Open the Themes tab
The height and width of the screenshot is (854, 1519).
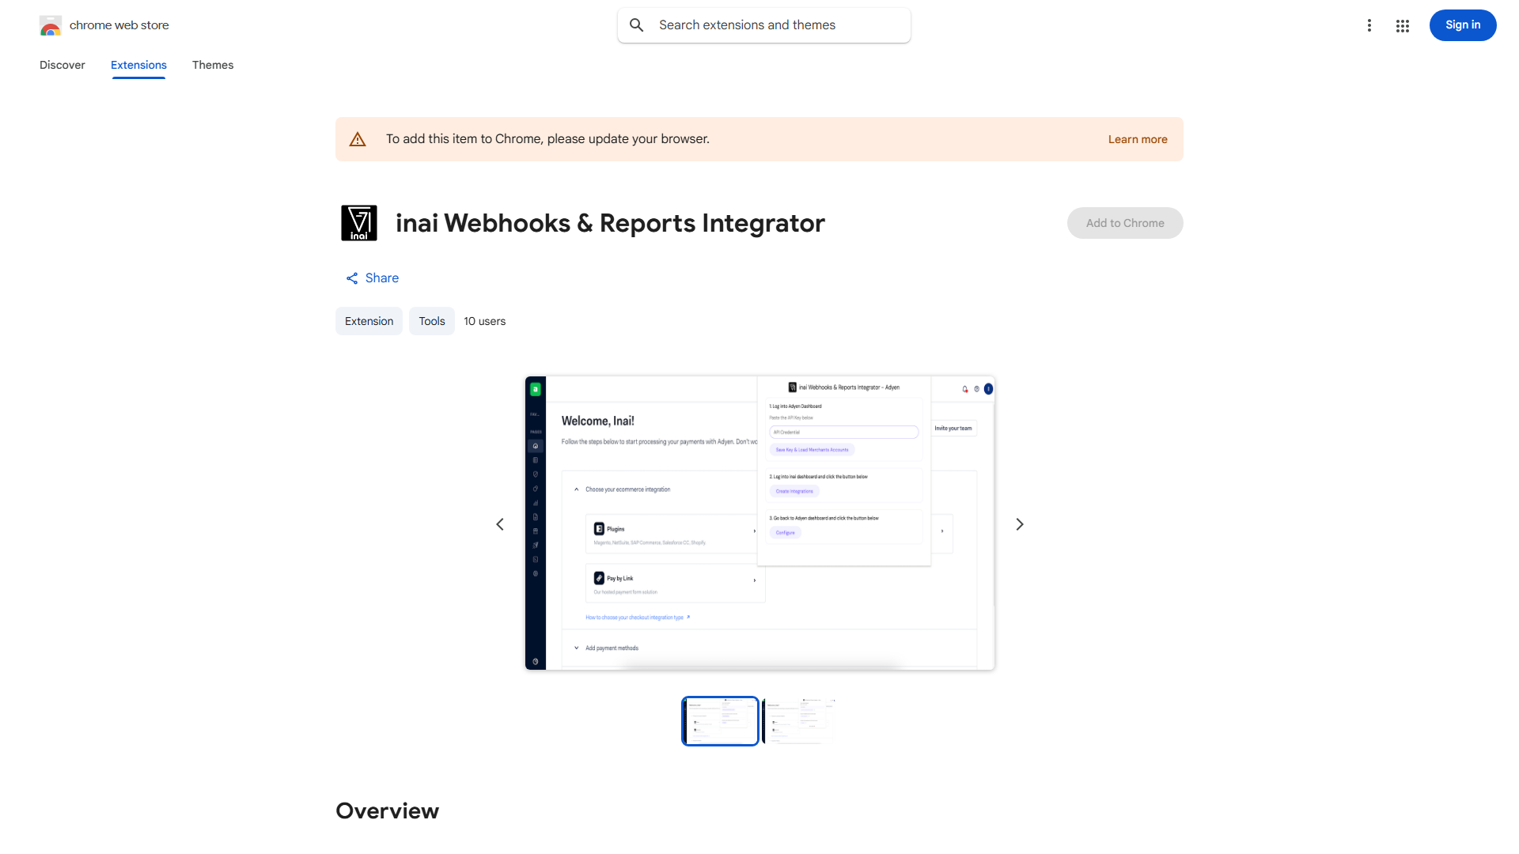[x=212, y=65]
